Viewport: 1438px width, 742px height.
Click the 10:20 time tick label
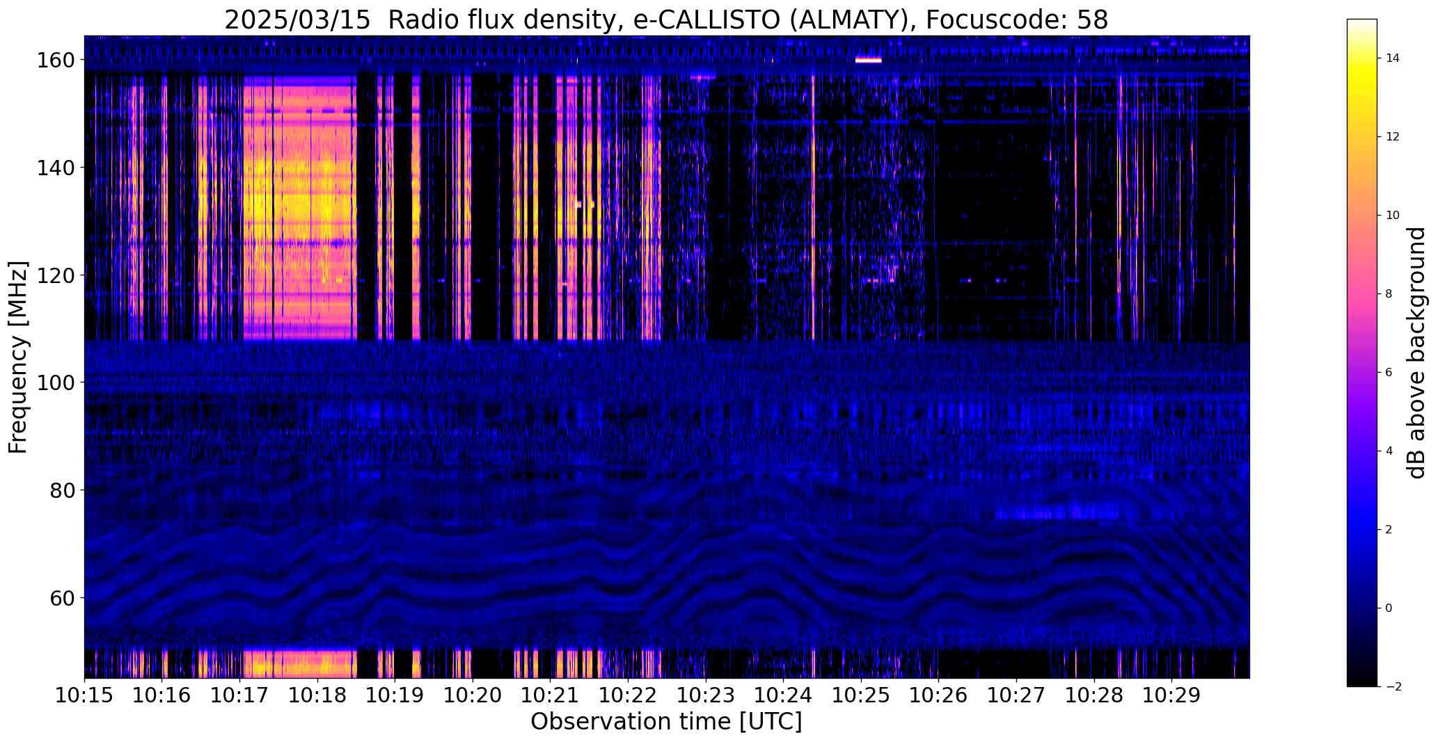pyautogui.click(x=473, y=695)
